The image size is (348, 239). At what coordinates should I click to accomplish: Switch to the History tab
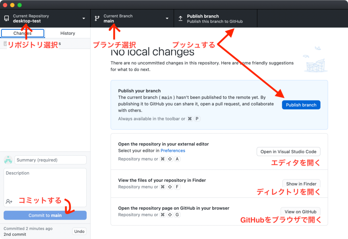[68, 33]
